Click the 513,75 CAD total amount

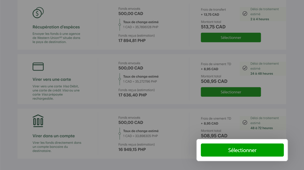(x=213, y=27)
